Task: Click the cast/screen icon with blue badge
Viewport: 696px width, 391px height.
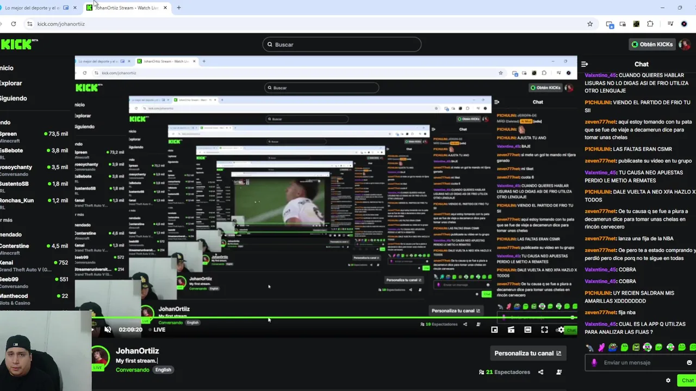Action: pos(610,24)
